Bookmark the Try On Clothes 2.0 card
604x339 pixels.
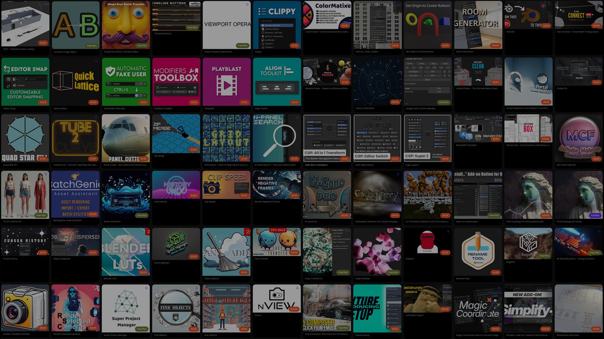(x=46, y=174)
